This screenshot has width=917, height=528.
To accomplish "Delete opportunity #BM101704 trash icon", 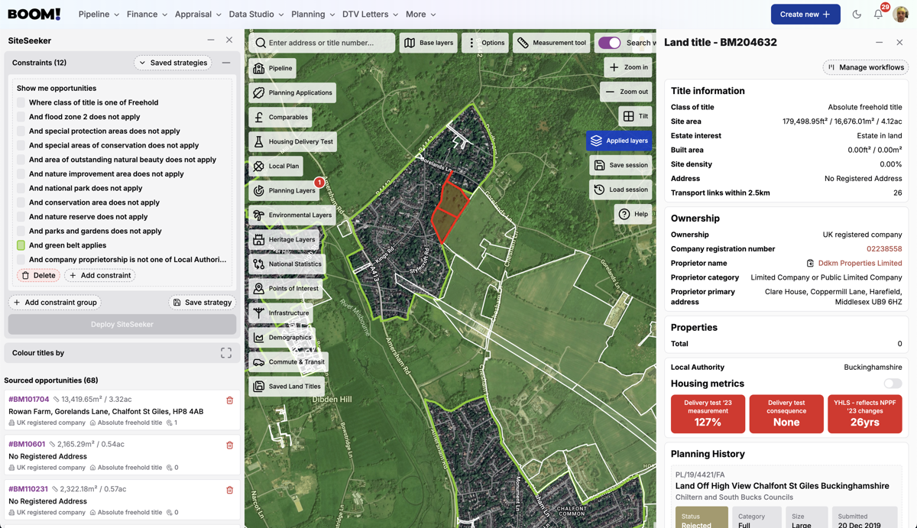I will [x=229, y=400].
